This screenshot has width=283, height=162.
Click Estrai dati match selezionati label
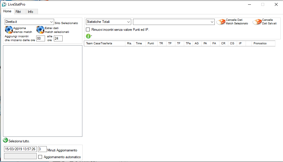(x=57, y=30)
